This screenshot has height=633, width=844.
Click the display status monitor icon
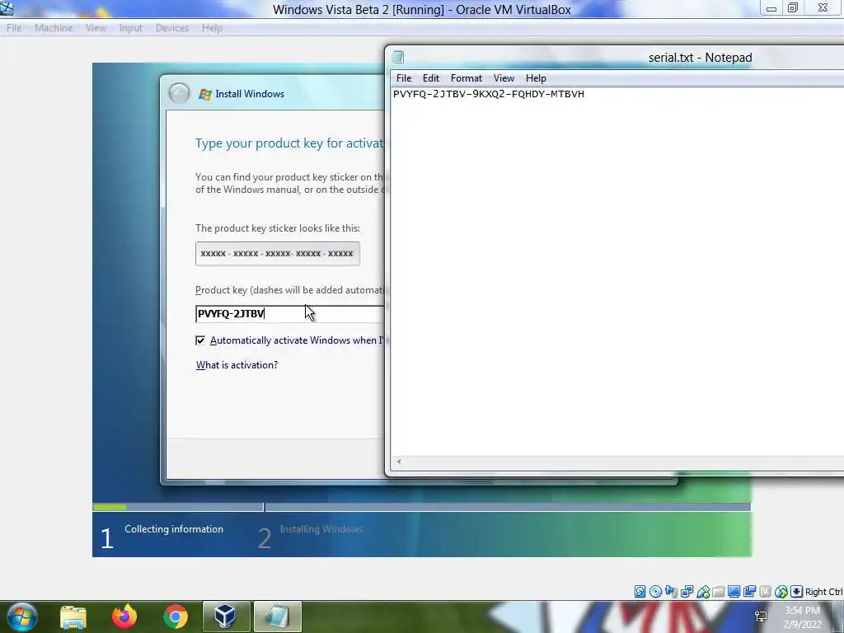click(x=734, y=592)
